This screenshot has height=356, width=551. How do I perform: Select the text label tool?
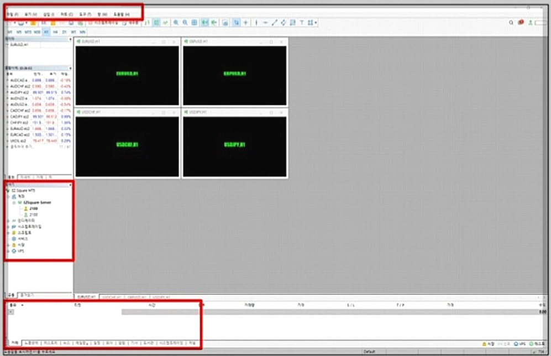[302, 23]
